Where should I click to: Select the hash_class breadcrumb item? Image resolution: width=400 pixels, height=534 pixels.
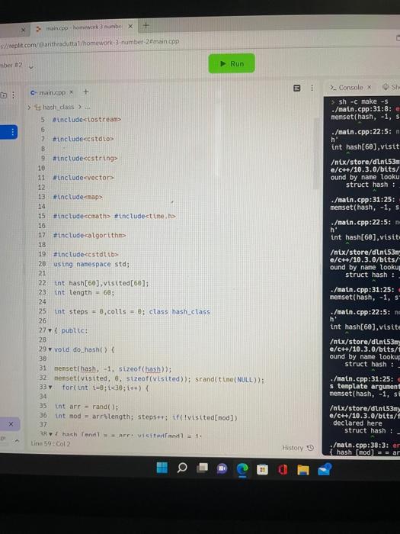(55, 107)
